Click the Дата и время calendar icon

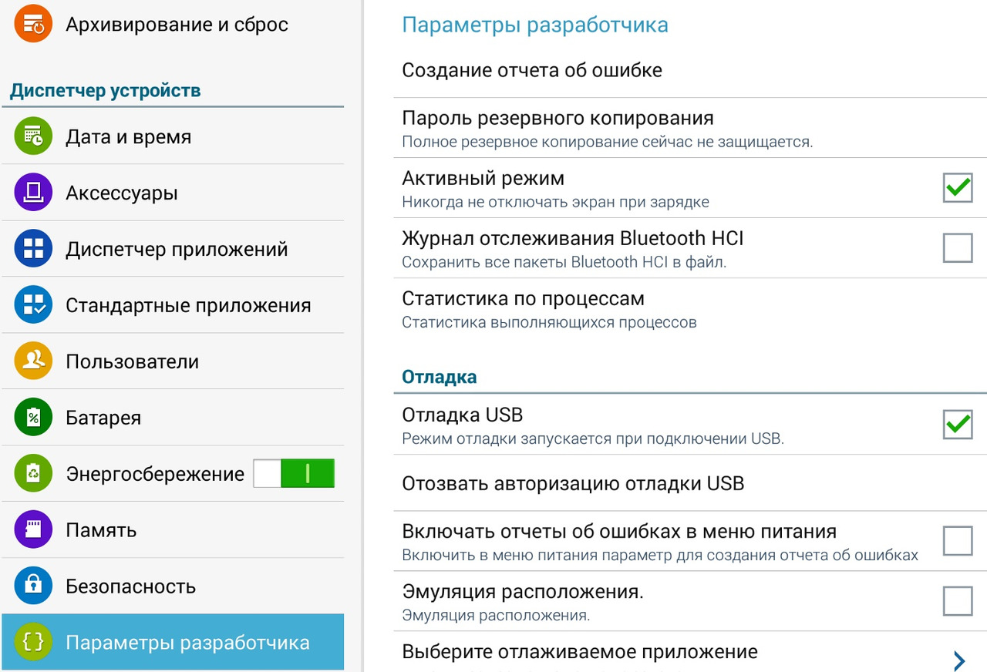(33, 136)
